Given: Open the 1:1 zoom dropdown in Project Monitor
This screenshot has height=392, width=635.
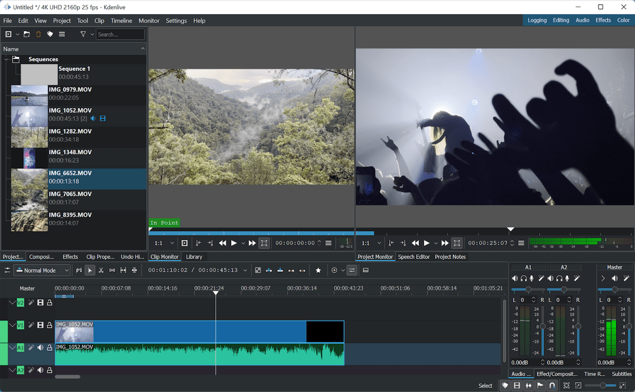Looking at the screenshot, I should click(x=380, y=243).
